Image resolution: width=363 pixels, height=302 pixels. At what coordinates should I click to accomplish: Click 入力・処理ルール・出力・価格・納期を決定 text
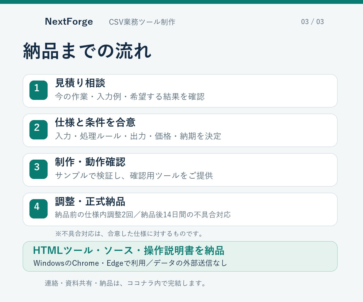pyautogui.click(x=138, y=136)
